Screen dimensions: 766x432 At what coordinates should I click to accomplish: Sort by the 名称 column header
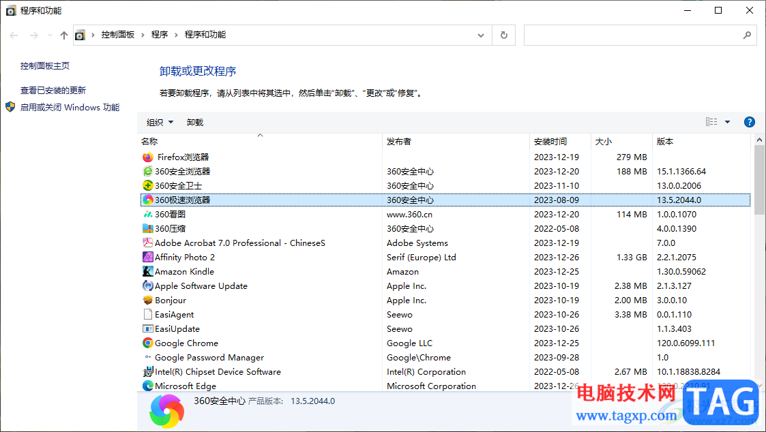coord(260,142)
